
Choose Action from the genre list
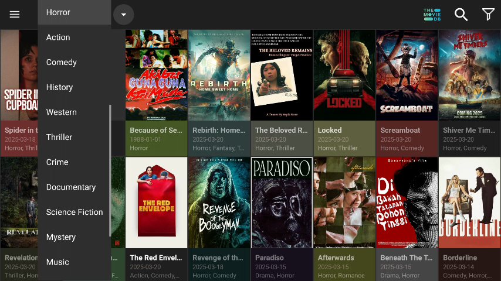(x=58, y=37)
